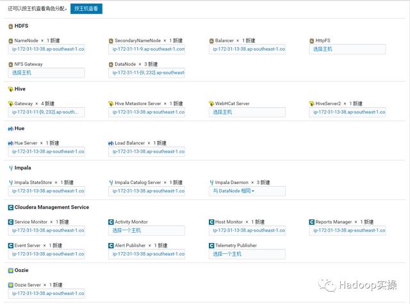
Task: Click the Impala section icon
Action: [x=11, y=168]
